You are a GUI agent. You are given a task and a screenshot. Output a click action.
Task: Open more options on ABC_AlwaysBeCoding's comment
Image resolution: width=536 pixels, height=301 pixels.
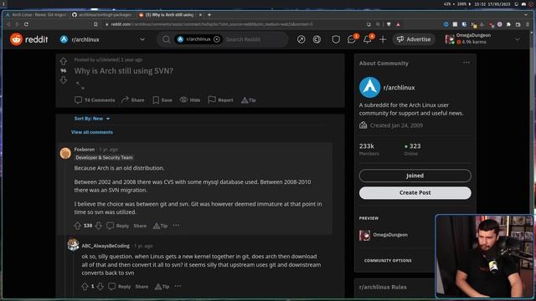178,286
